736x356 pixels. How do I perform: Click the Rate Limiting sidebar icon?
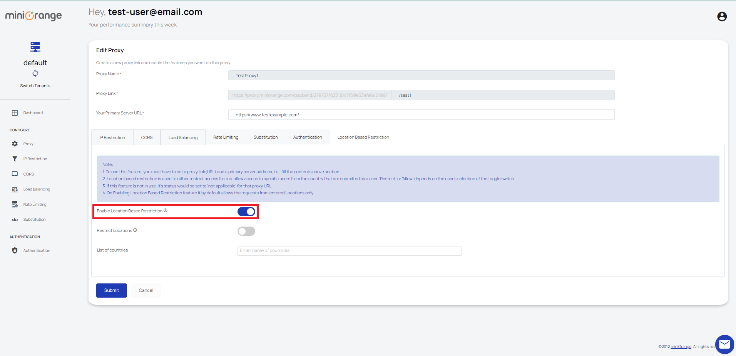coord(15,204)
